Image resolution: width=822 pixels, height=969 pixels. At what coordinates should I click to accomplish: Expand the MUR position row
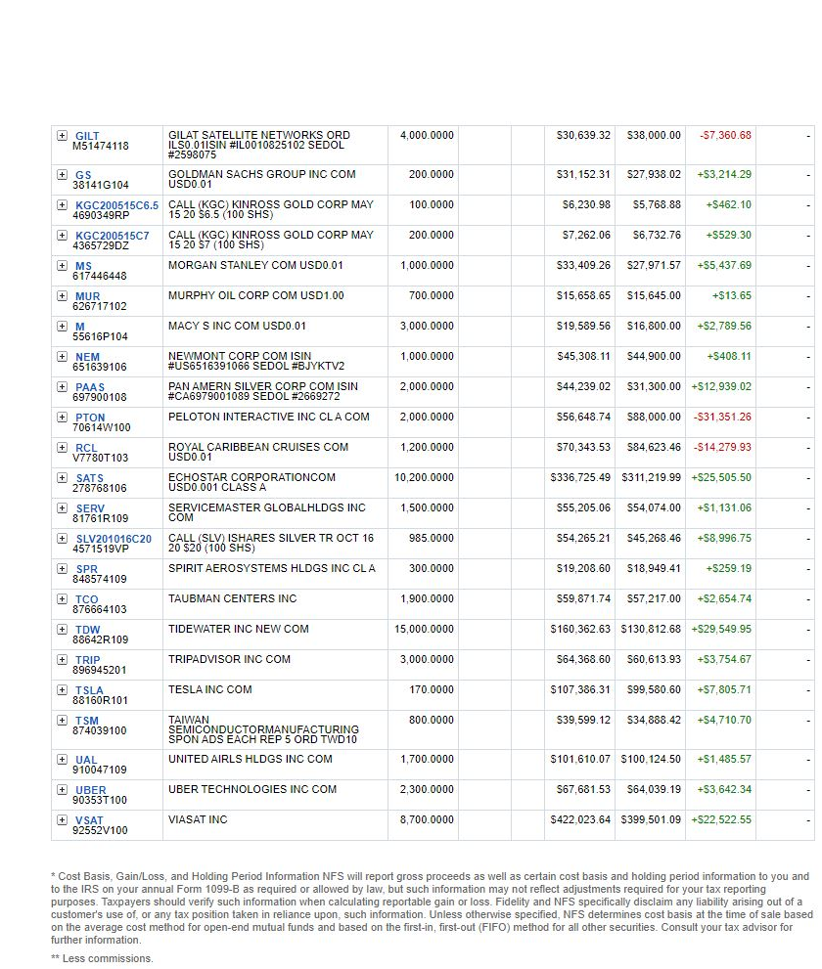tap(62, 295)
